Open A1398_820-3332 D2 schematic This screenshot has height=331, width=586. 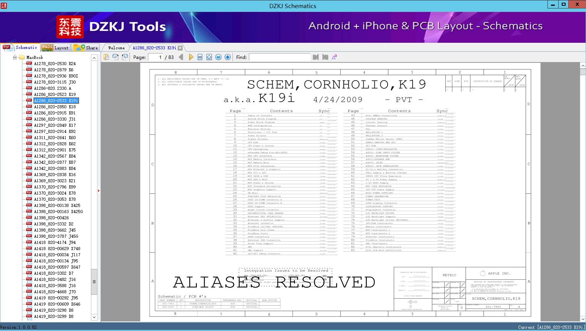pyautogui.click(x=54, y=224)
